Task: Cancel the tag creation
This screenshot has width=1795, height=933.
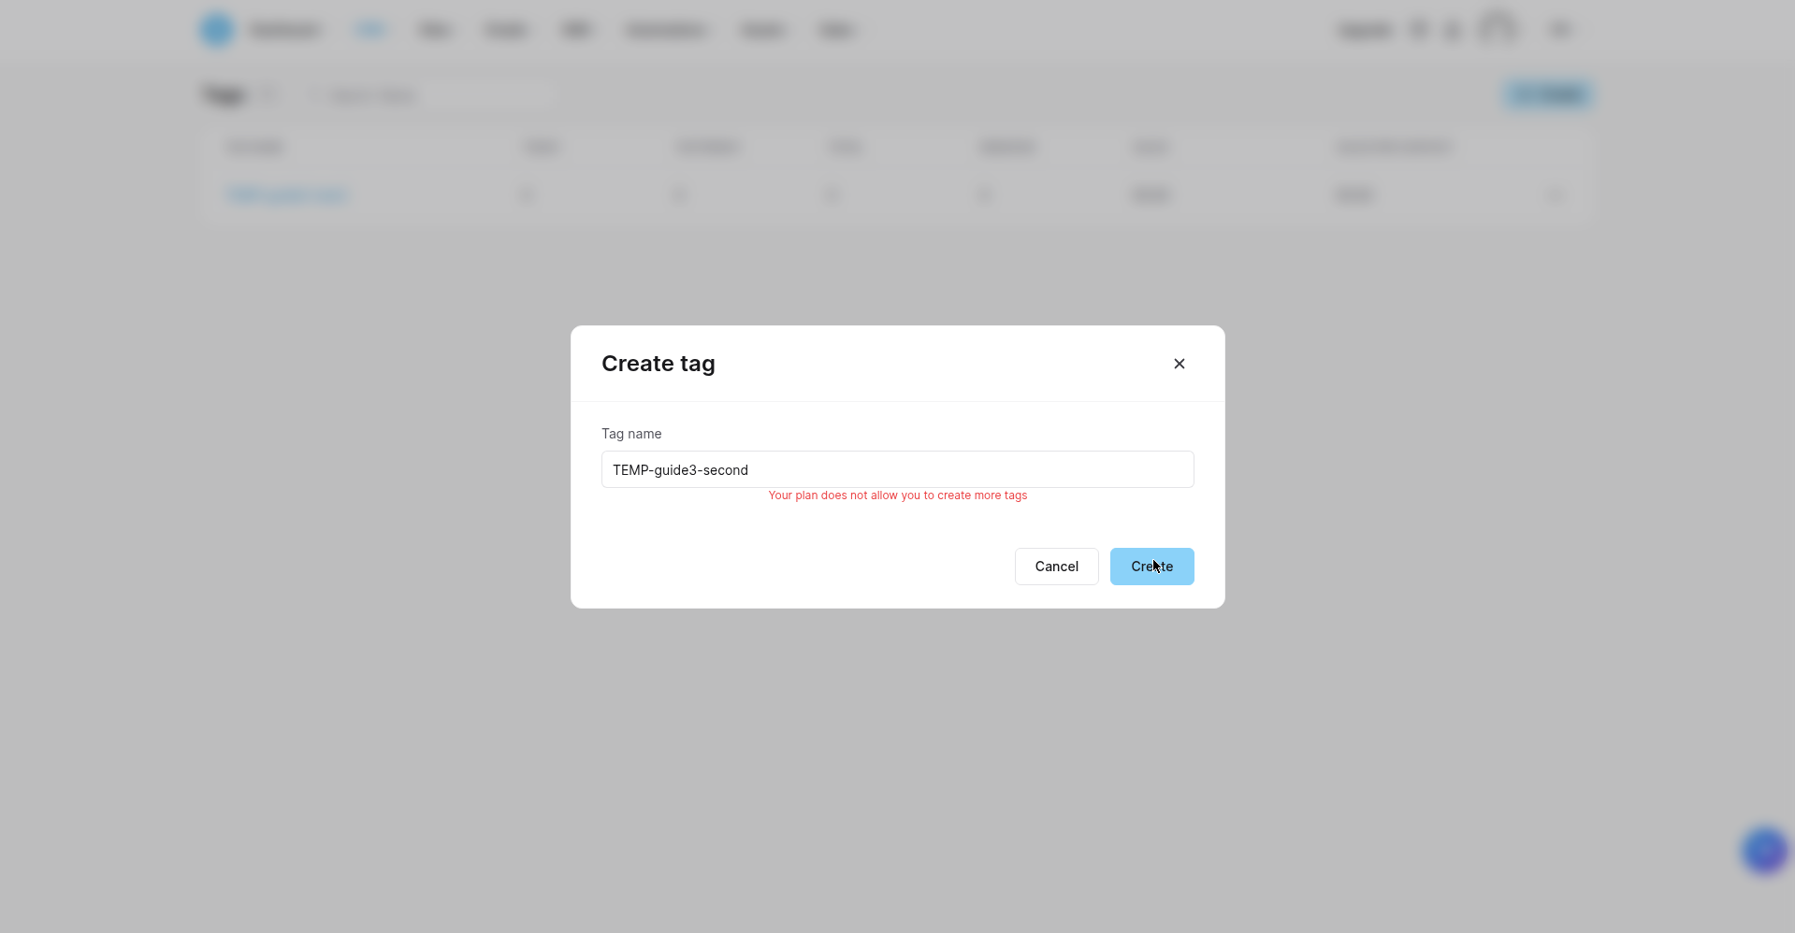Action: coord(1056,567)
